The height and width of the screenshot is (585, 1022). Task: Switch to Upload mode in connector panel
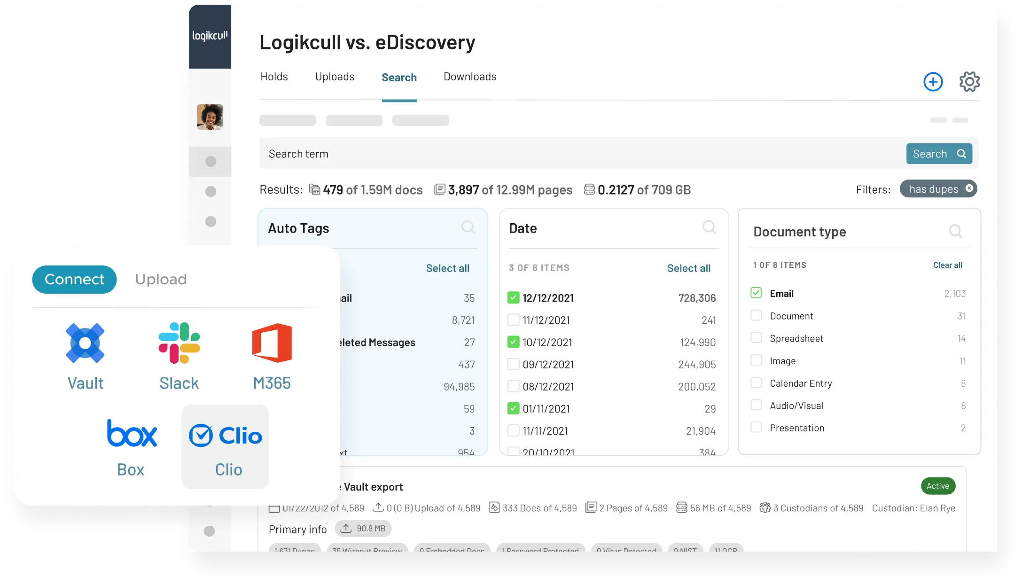(161, 279)
